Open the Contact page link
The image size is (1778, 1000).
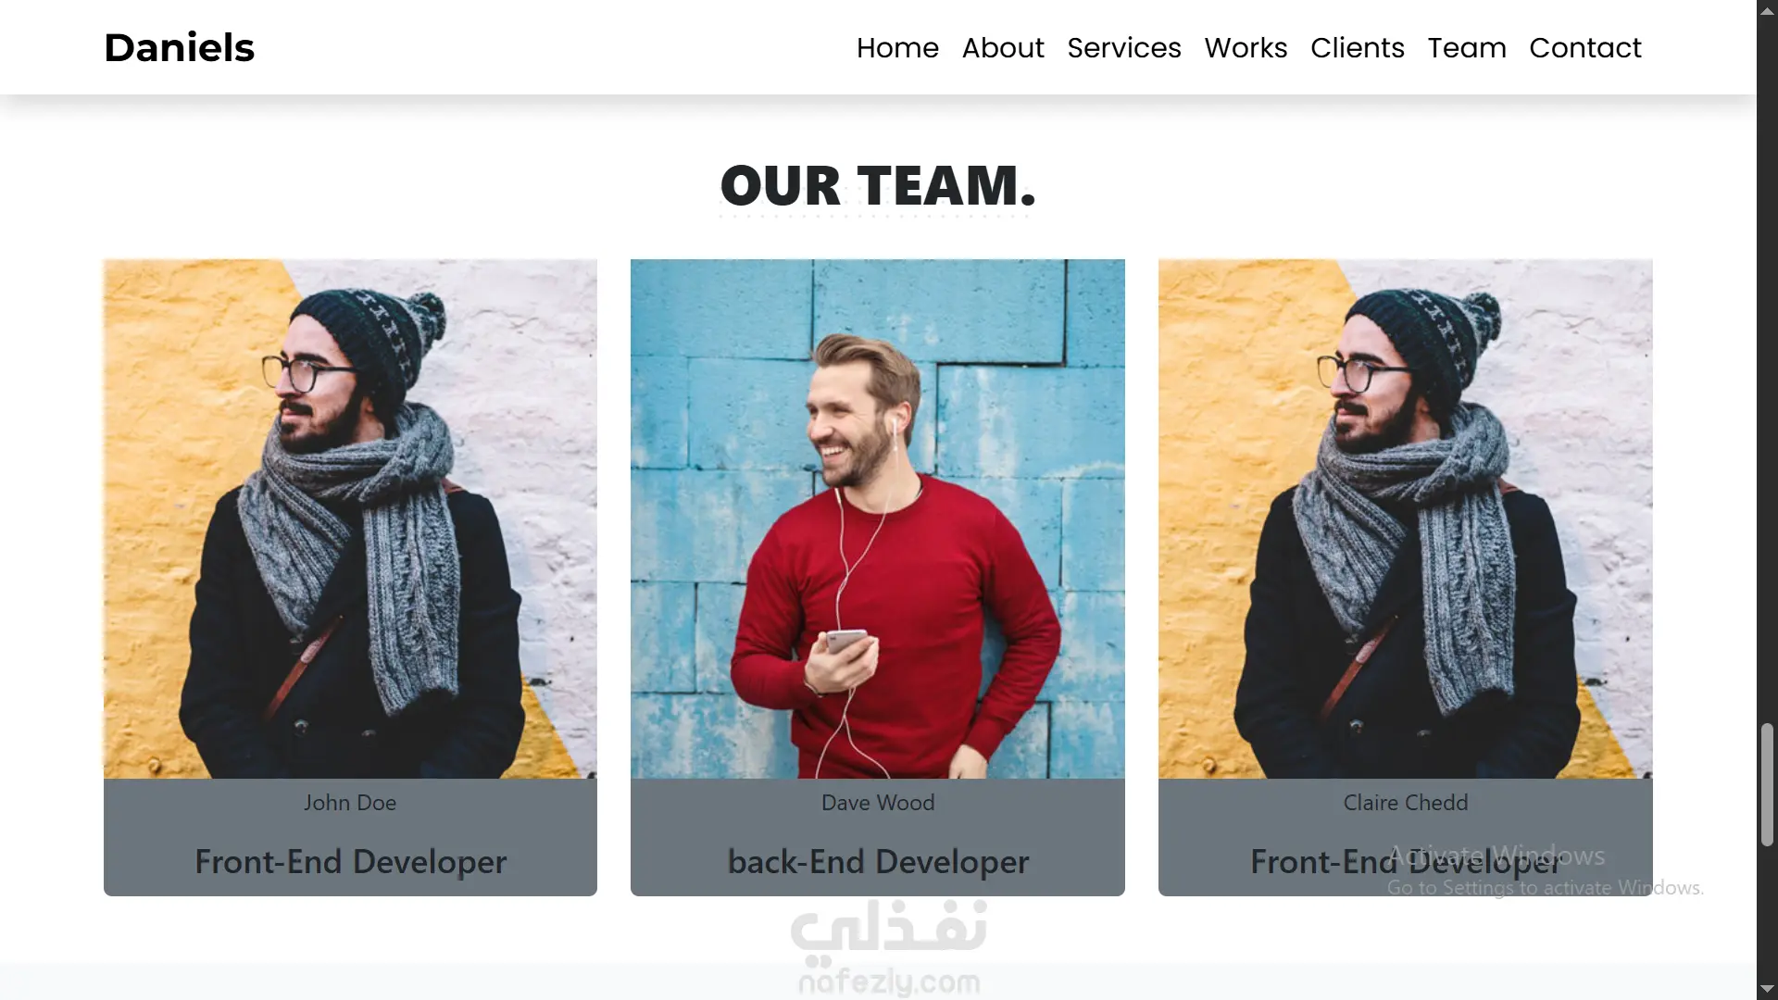(x=1585, y=47)
